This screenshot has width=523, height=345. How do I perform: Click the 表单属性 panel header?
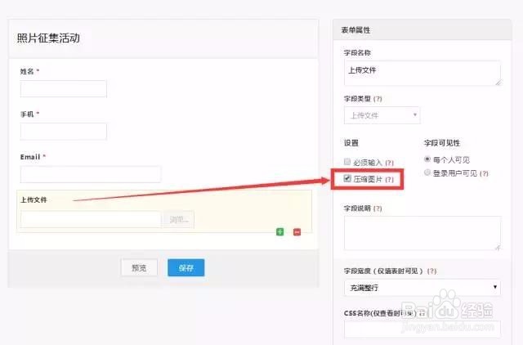pyautogui.click(x=422, y=30)
